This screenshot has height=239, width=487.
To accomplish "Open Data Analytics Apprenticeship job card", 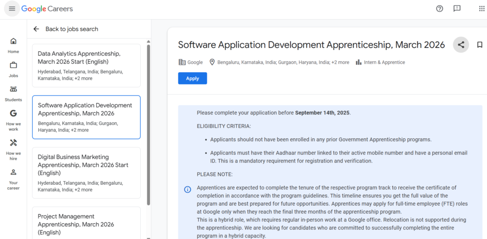I will pyautogui.click(x=87, y=66).
